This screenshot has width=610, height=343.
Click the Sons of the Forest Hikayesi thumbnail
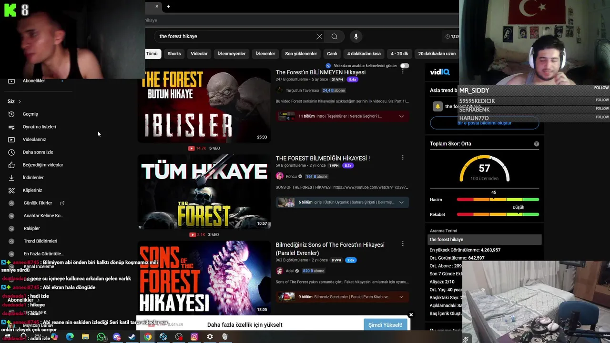click(204, 278)
